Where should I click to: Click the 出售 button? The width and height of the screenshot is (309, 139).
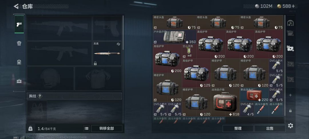[x=270, y=128]
